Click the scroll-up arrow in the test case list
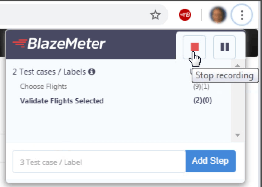The image size is (262, 187). point(237,66)
